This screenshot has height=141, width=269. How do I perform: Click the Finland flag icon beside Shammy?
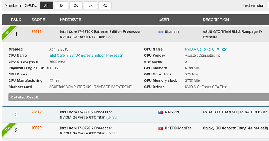160,32
